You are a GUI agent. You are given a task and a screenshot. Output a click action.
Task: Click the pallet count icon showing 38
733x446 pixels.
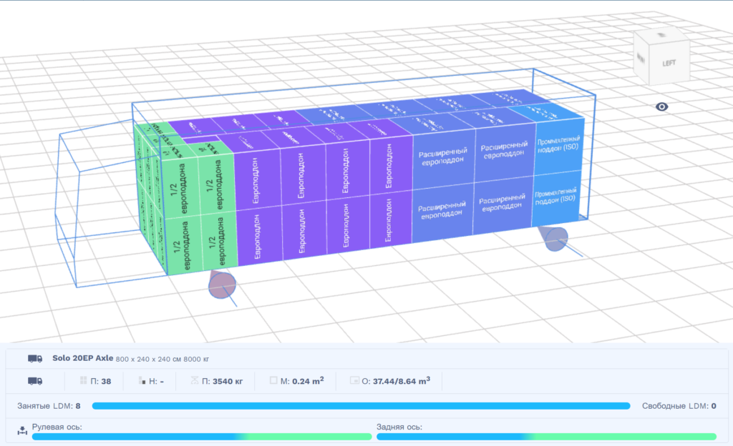(x=83, y=381)
